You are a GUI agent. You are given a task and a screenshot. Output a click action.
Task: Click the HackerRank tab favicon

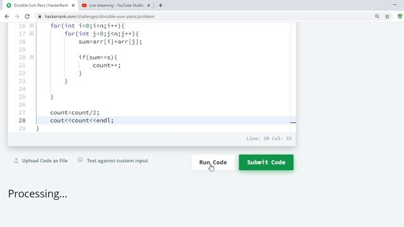click(x=9, y=6)
